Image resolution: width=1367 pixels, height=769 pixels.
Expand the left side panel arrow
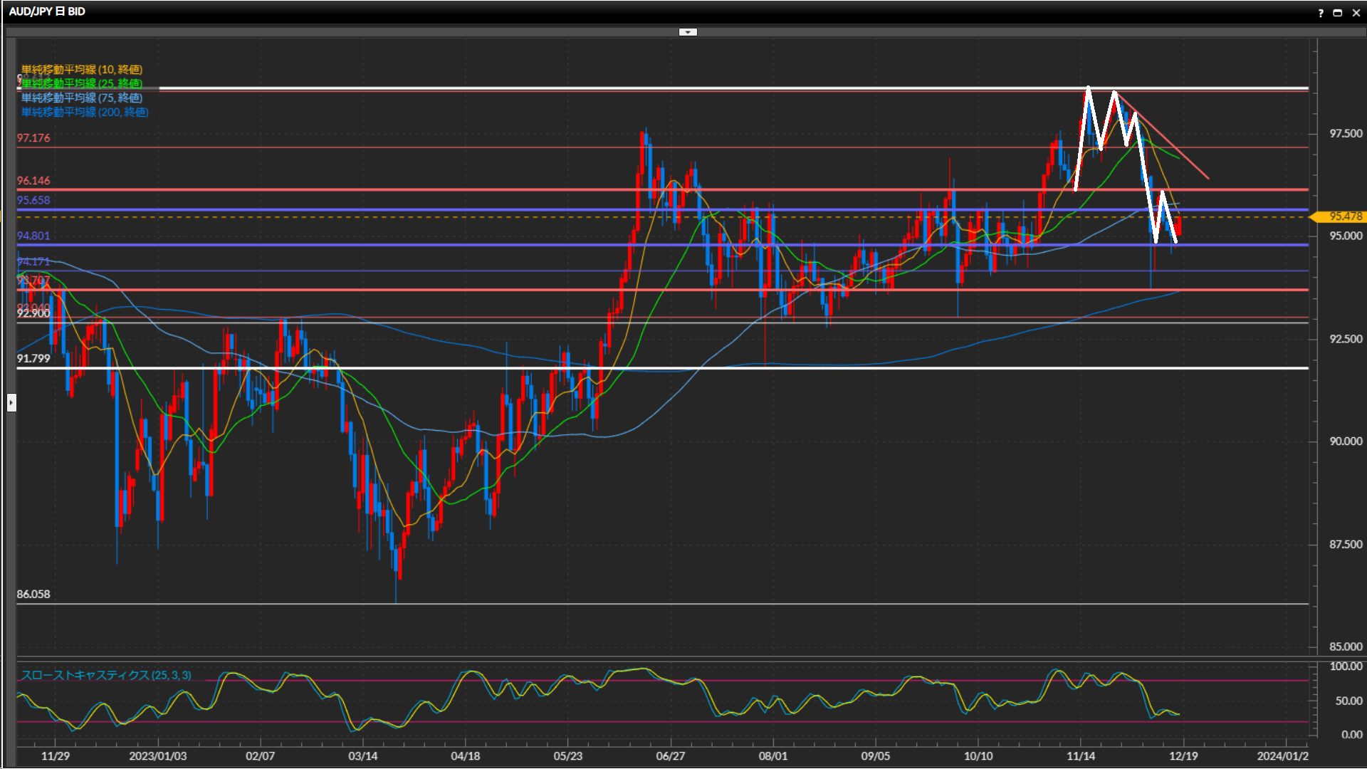click(x=11, y=403)
